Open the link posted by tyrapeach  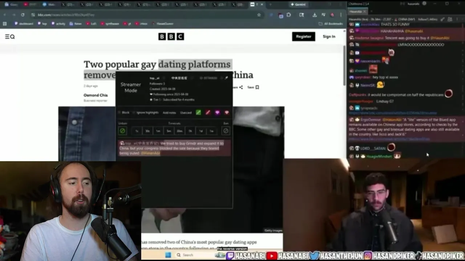(x=393, y=113)
